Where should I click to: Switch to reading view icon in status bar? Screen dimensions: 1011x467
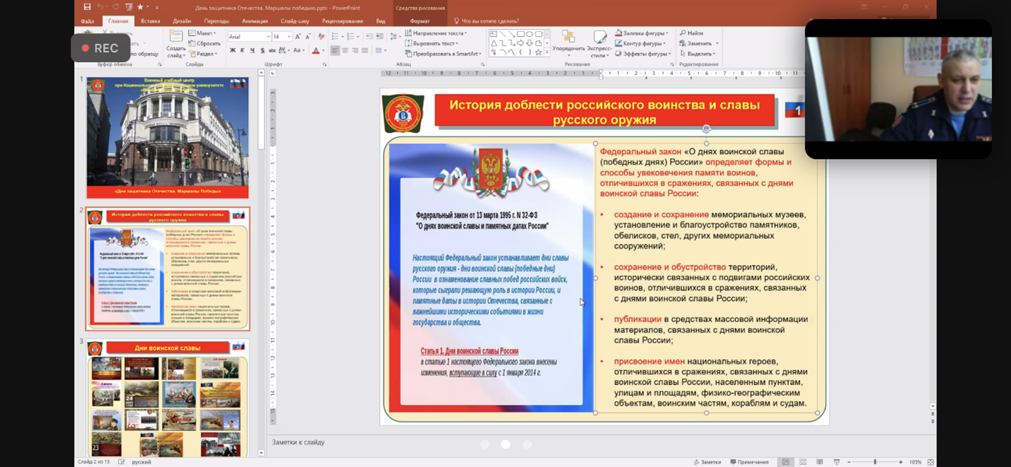[819, 462]
